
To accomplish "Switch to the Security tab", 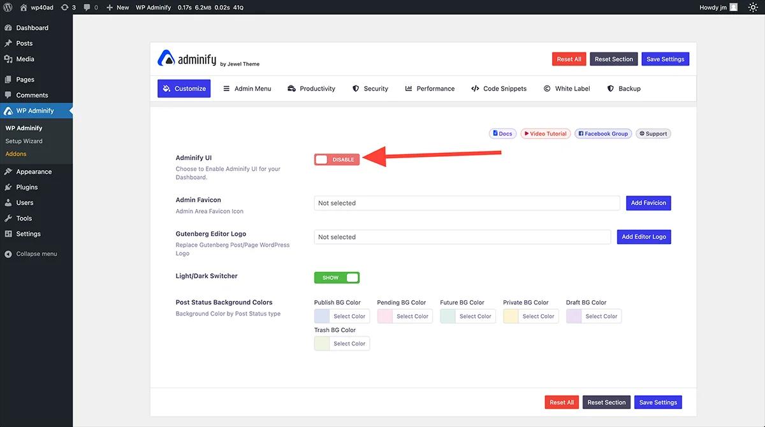I will click(x=370, y=89).
